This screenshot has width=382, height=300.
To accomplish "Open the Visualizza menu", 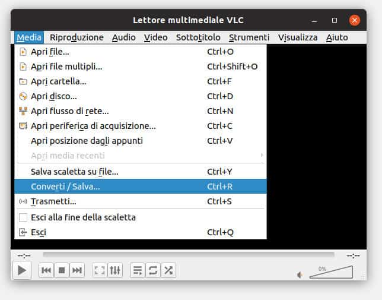I will [298, 37].
